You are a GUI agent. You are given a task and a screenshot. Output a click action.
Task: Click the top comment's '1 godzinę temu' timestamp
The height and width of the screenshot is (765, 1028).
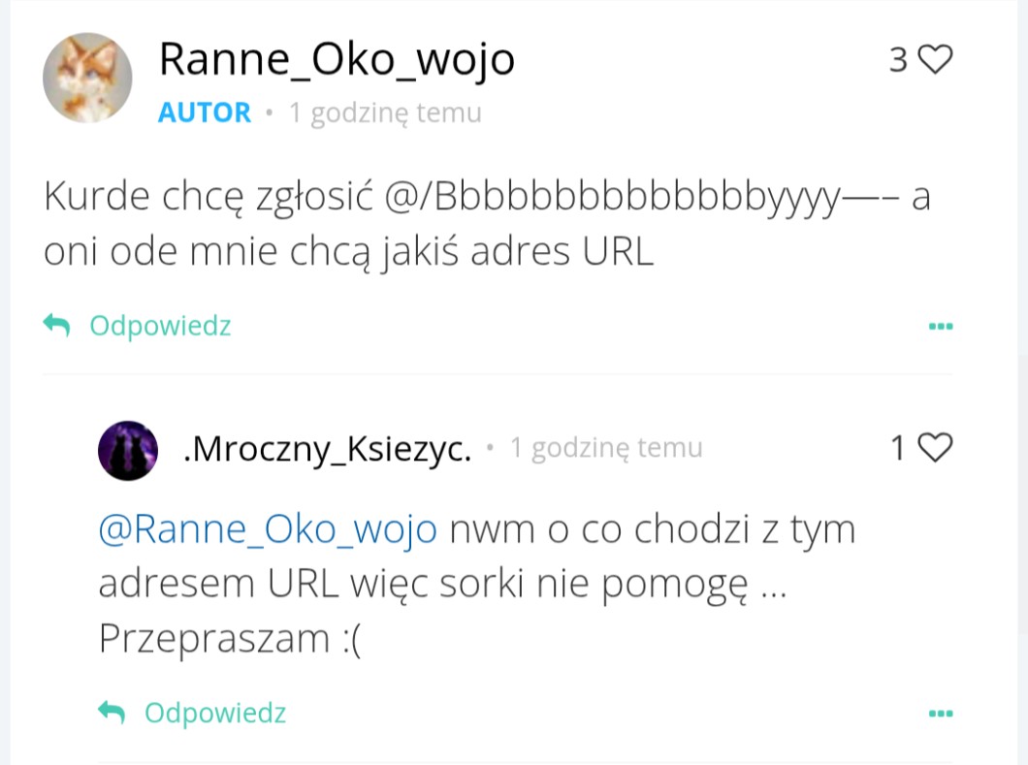386,113
